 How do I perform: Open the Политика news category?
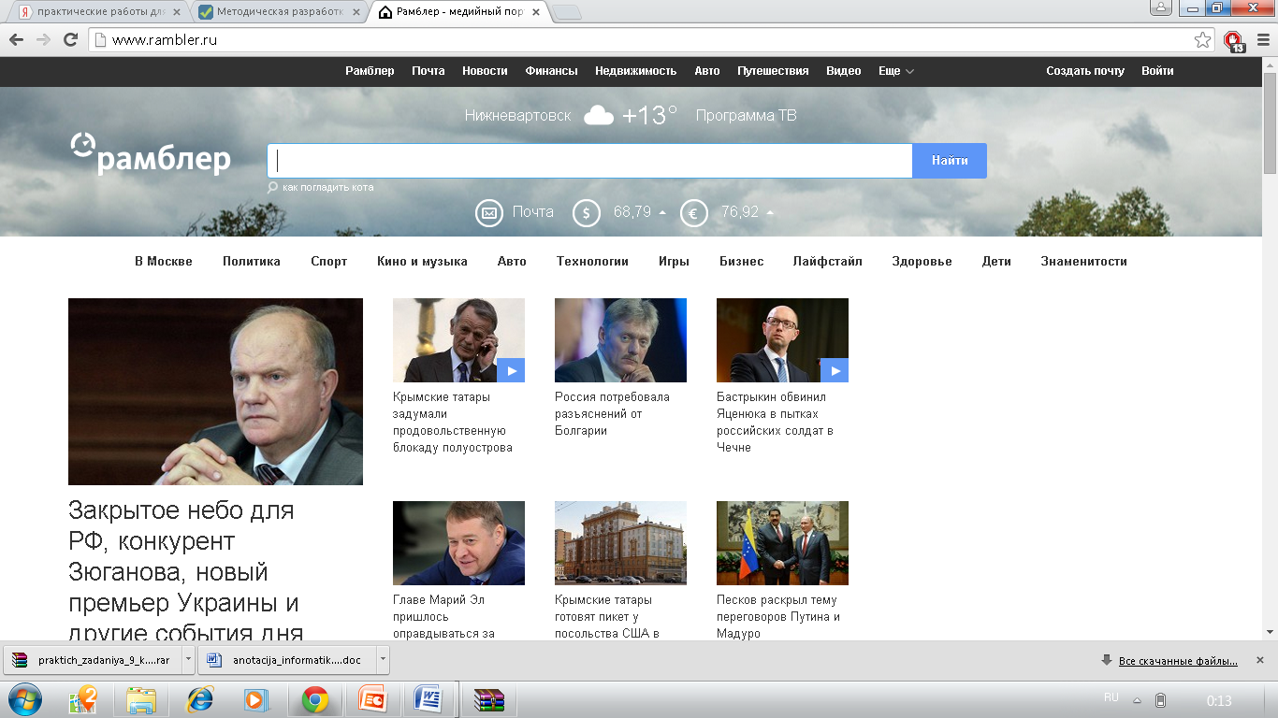(252, 262)
